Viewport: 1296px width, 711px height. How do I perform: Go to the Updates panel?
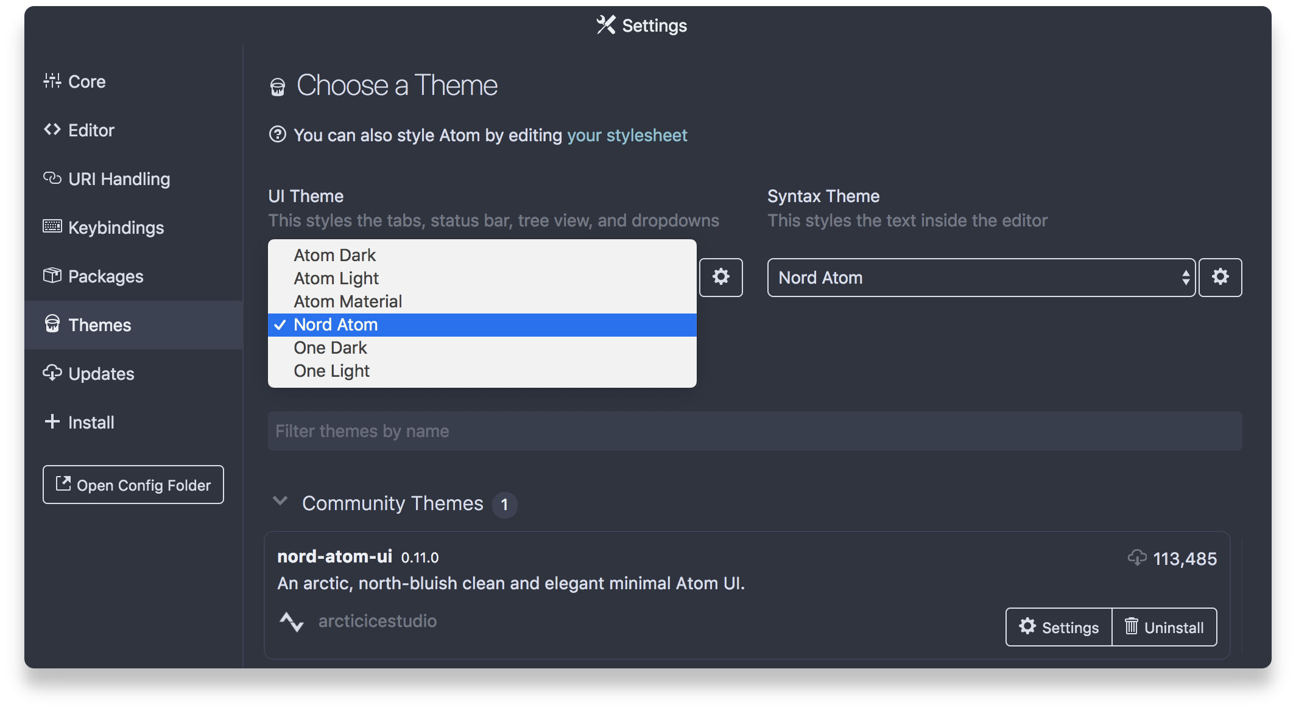coord(101,374)
